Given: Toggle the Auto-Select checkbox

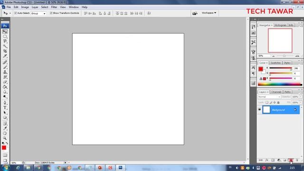Looking at the screenshot, I should [x=16, y=13].
